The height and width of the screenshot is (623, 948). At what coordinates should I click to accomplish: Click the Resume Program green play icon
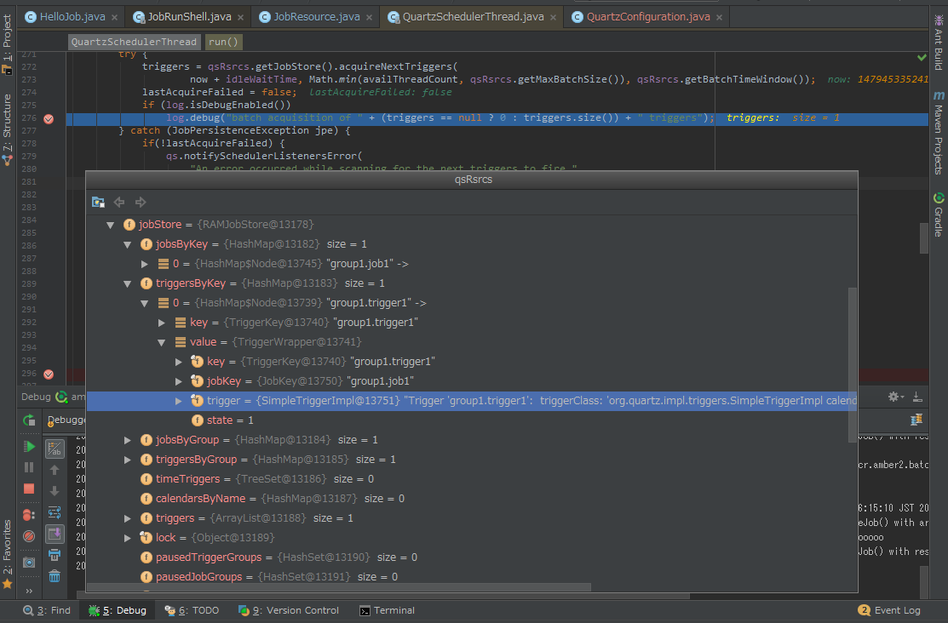point(29,447)
